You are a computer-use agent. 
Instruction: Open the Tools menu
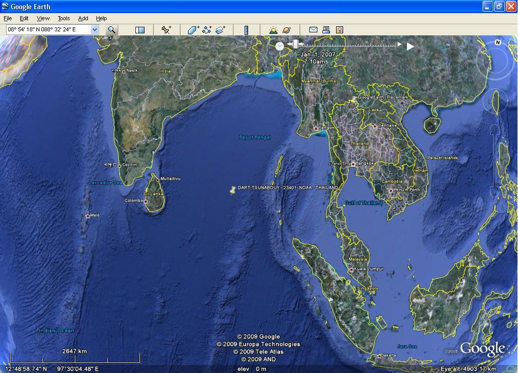[64, 19]
